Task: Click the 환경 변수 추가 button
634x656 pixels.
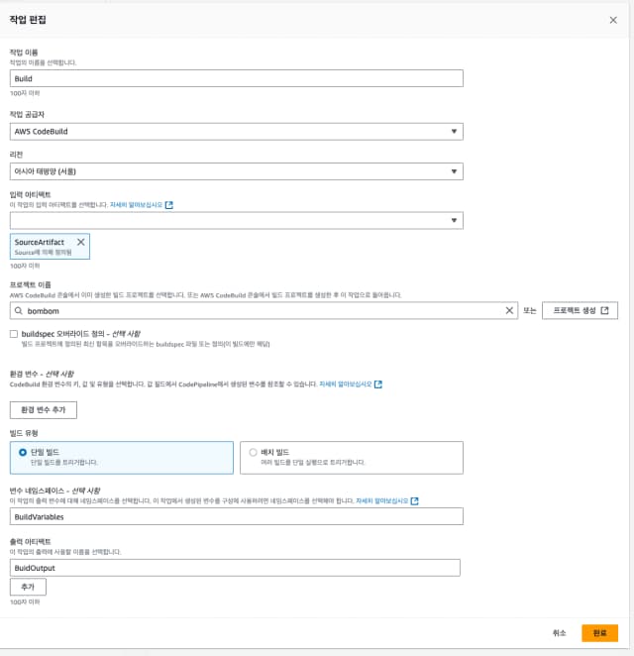Action: point(44,410)
